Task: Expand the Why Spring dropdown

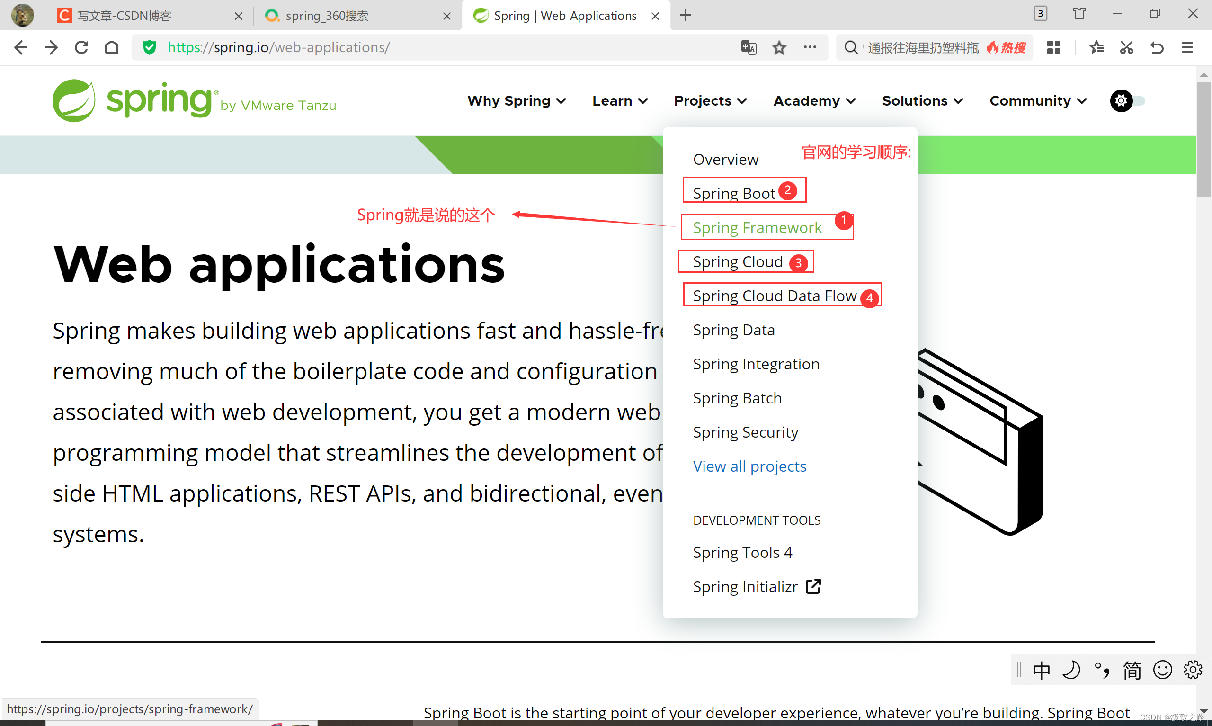Action: [517, 101]
